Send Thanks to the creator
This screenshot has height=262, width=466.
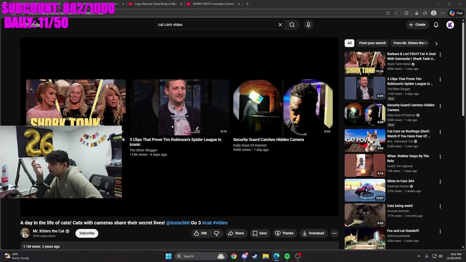(284, 233)
